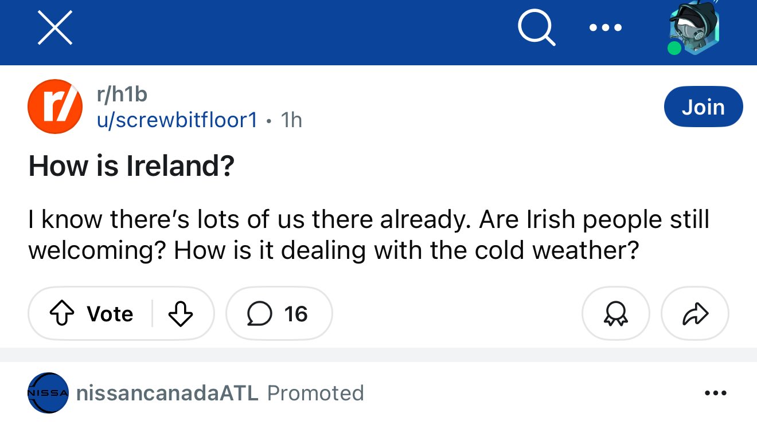Screen dimensions: 757x425
Task: Select the How is Ireland? post title
Action: tap(131, 166)
